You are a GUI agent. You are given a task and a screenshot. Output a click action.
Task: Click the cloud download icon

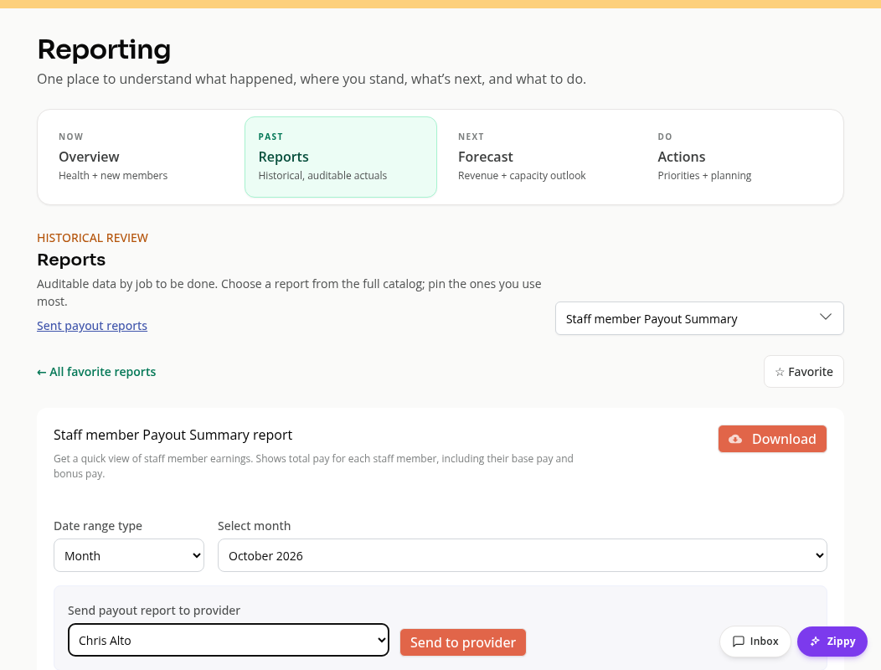coord(735,439)
